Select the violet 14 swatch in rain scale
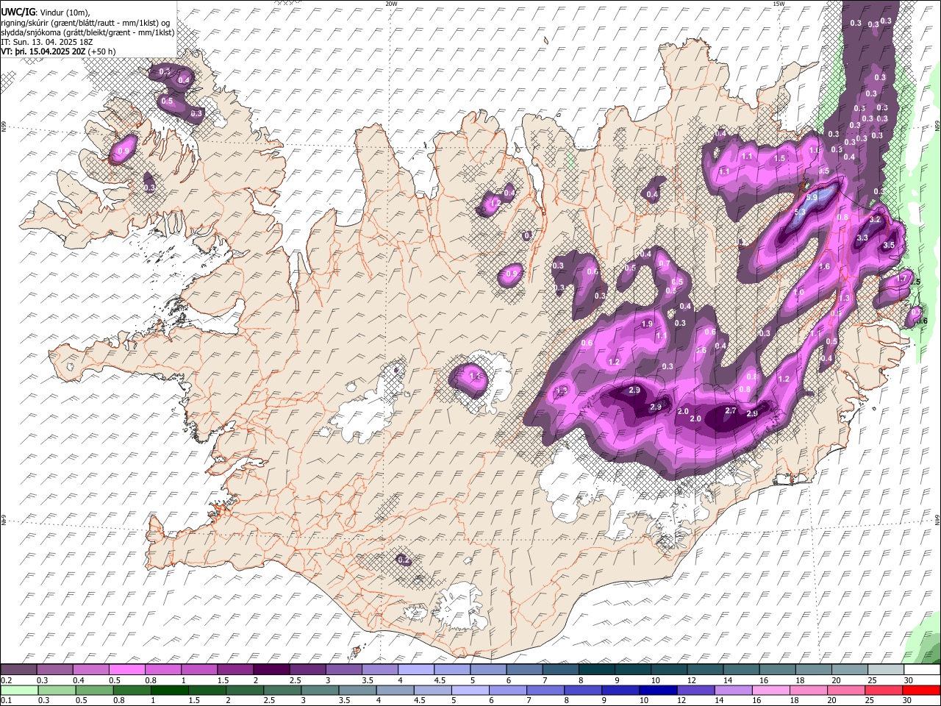This screenshot has height=706, width=941. [733, 690]
